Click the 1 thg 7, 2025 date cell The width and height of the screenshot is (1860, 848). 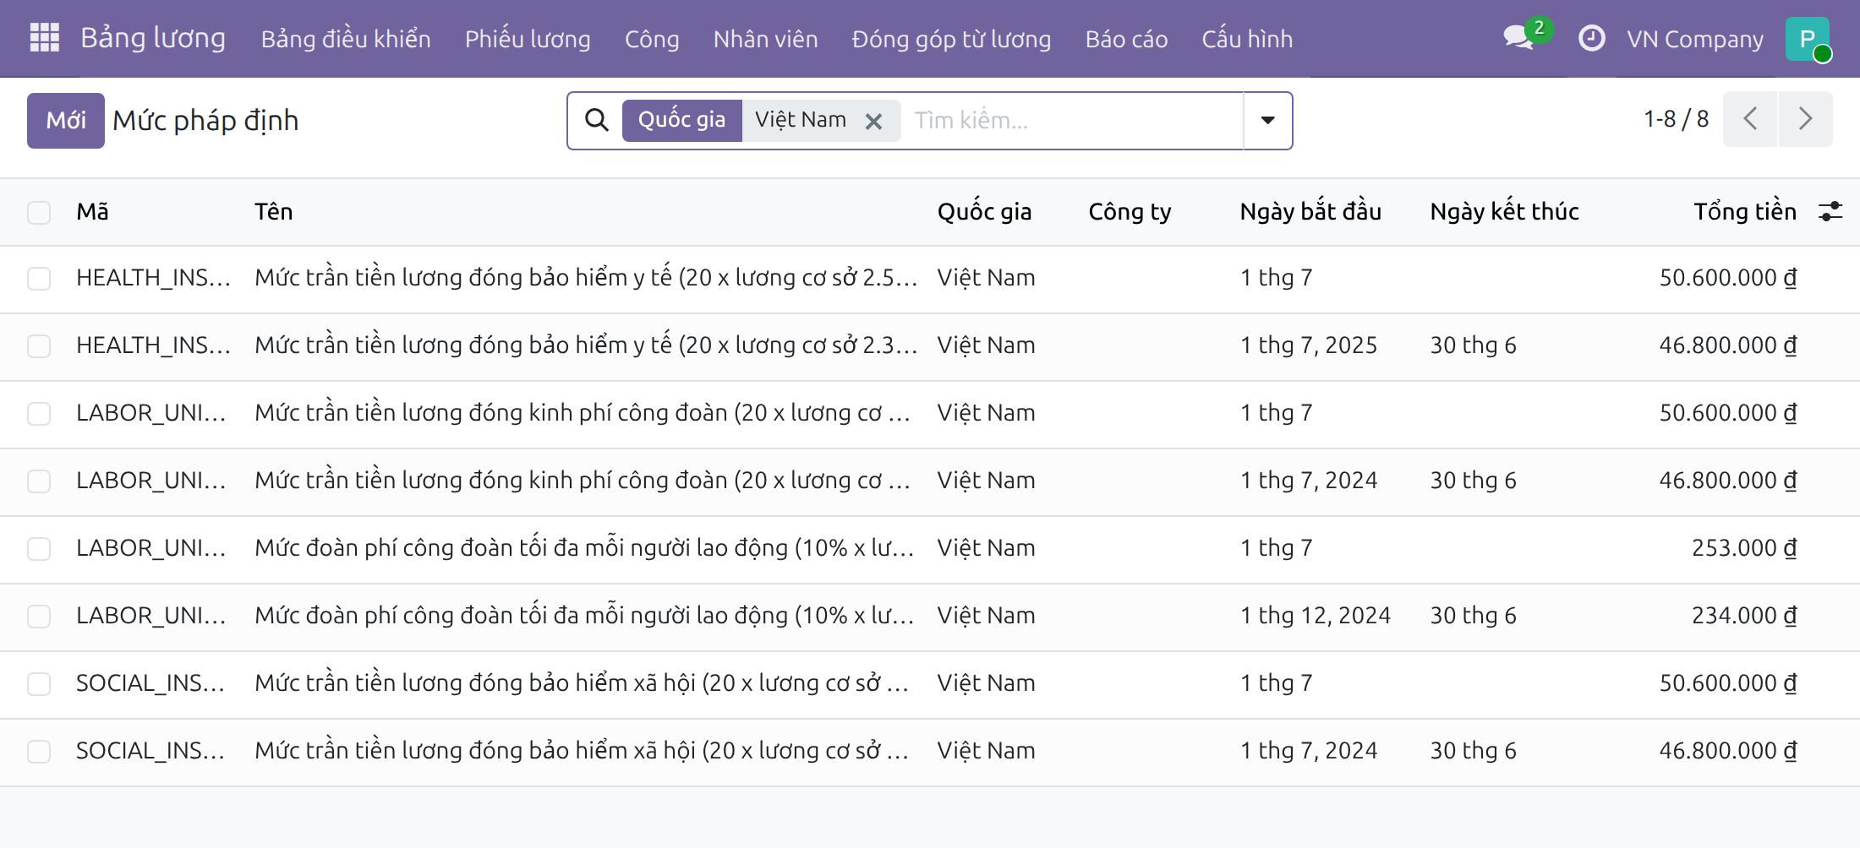[1309, 345]
